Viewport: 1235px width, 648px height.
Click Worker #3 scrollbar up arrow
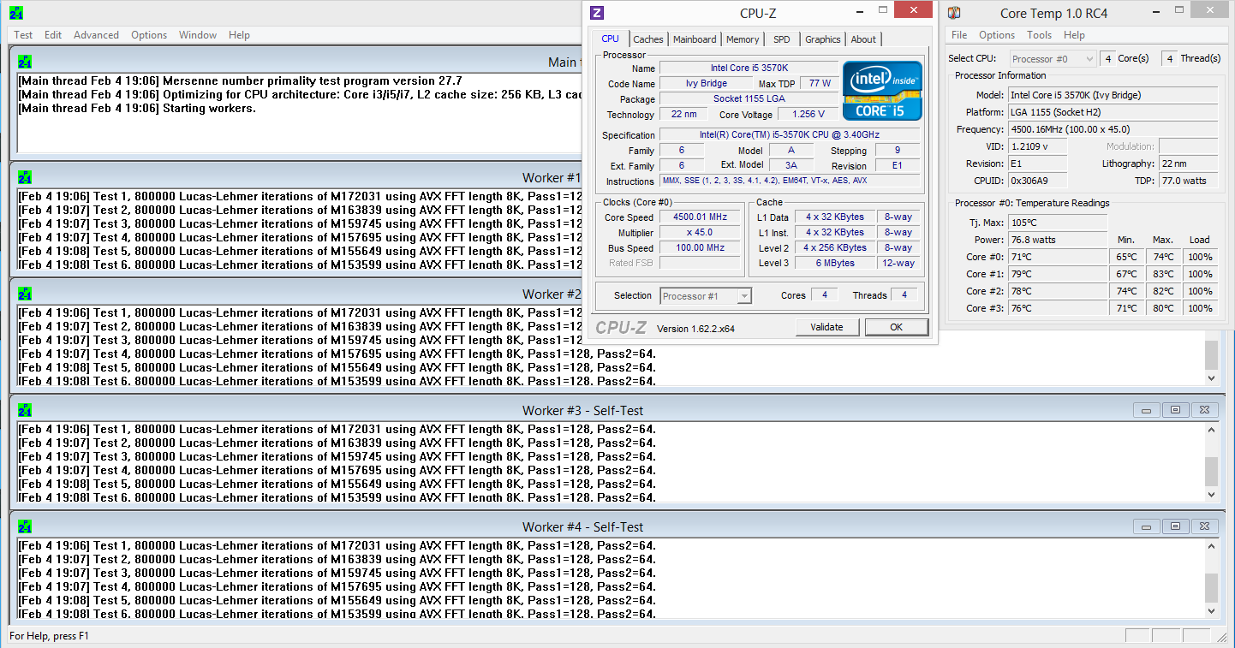(x=1210, y=430)
